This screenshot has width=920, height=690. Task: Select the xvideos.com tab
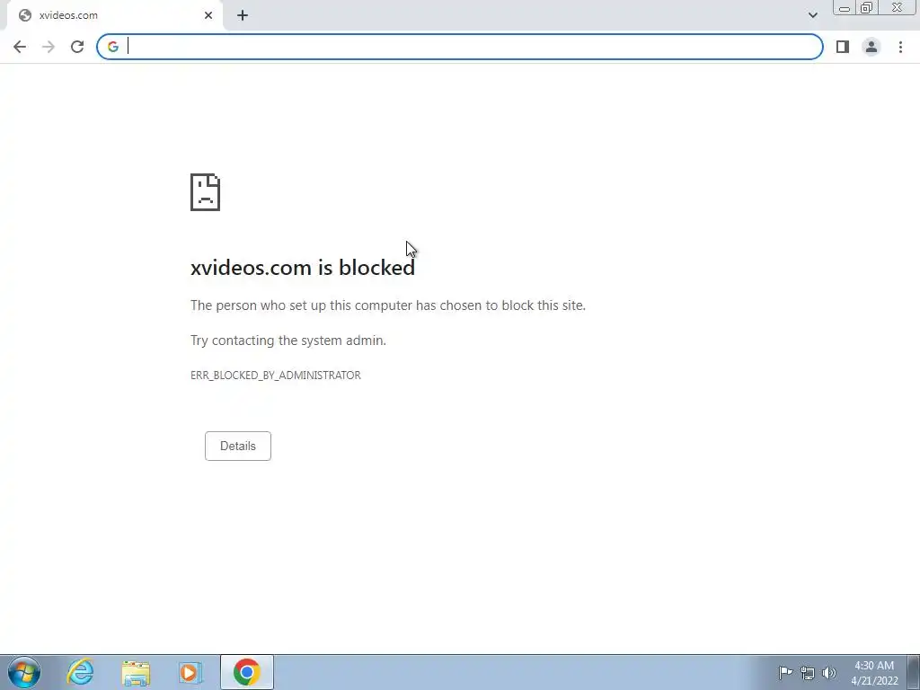(114, 15)
